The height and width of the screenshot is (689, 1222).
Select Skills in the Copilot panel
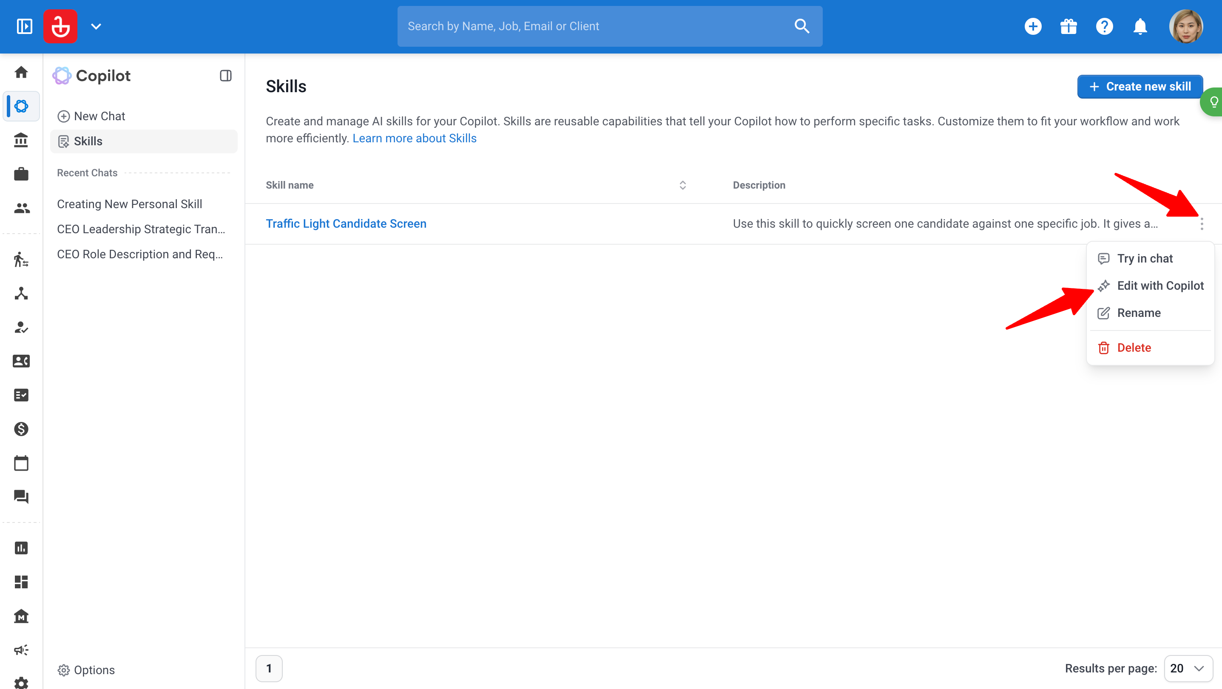coord(144,141)
